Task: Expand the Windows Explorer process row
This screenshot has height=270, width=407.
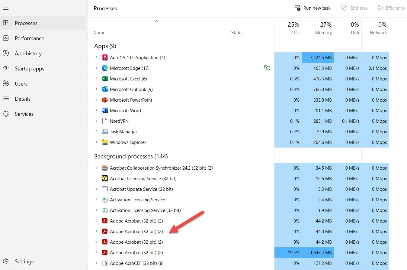Action: (x=96, y=142)
